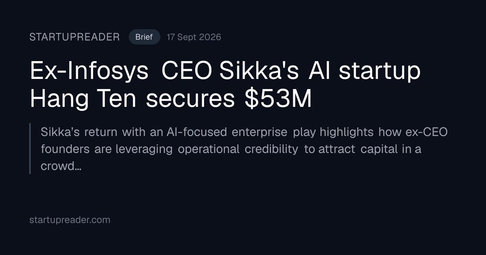Click the word secures in the headline
This screenshot has width=486, height=255.
[190, 99]
